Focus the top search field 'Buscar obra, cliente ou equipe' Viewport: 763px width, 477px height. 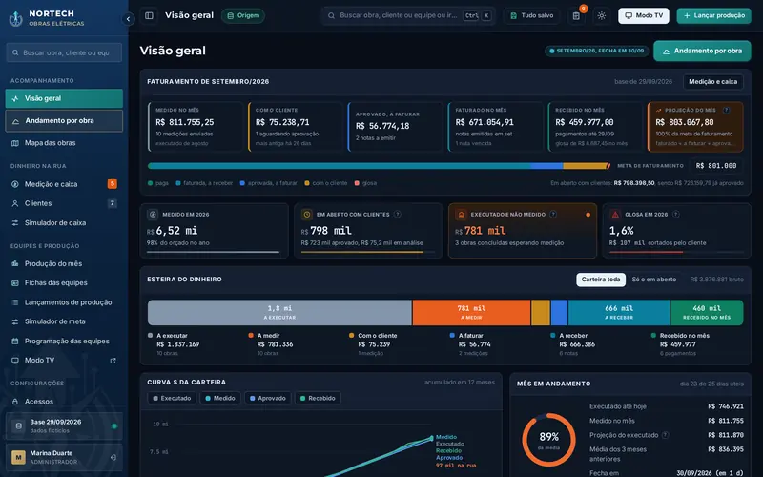409,15
